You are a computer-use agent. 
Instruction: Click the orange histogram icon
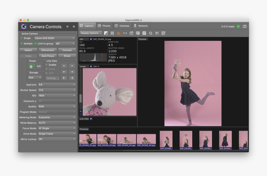pyautogui.click(x=119, y=33)
